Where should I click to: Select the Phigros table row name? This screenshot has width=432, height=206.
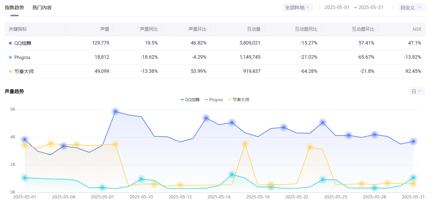(x=22, y=57)
